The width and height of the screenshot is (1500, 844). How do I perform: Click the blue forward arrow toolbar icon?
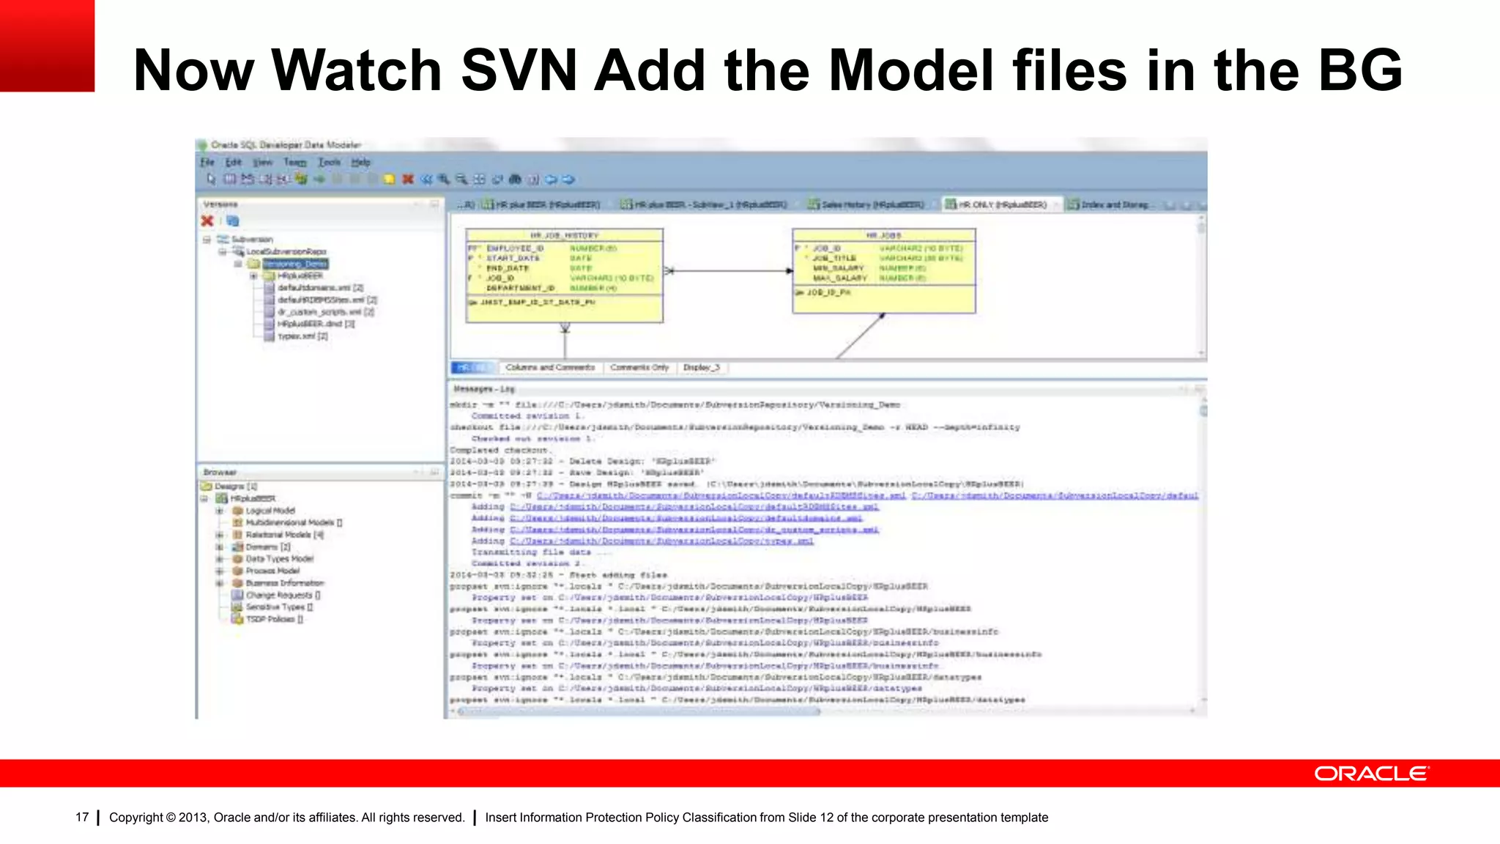tap(568, 179)
